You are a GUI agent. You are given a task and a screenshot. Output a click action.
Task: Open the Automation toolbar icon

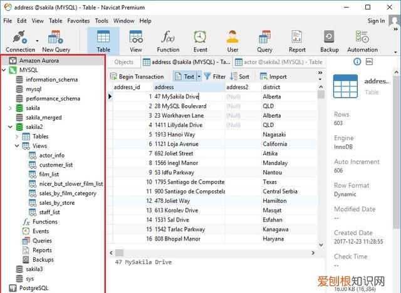[x=362, y=39]
